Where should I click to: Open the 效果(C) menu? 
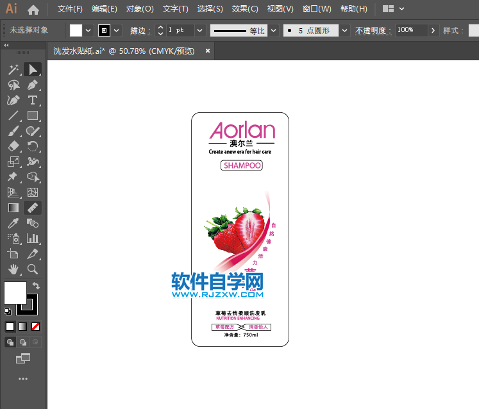pyautogui.click(x=244, y=9)
